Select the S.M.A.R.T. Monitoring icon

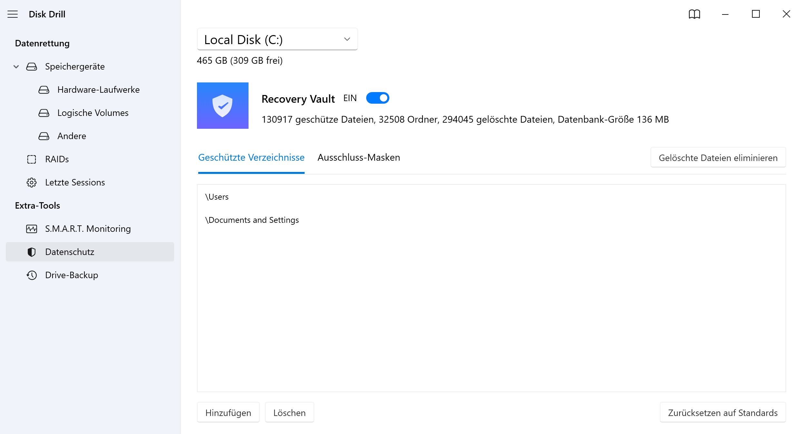[31, 229]
